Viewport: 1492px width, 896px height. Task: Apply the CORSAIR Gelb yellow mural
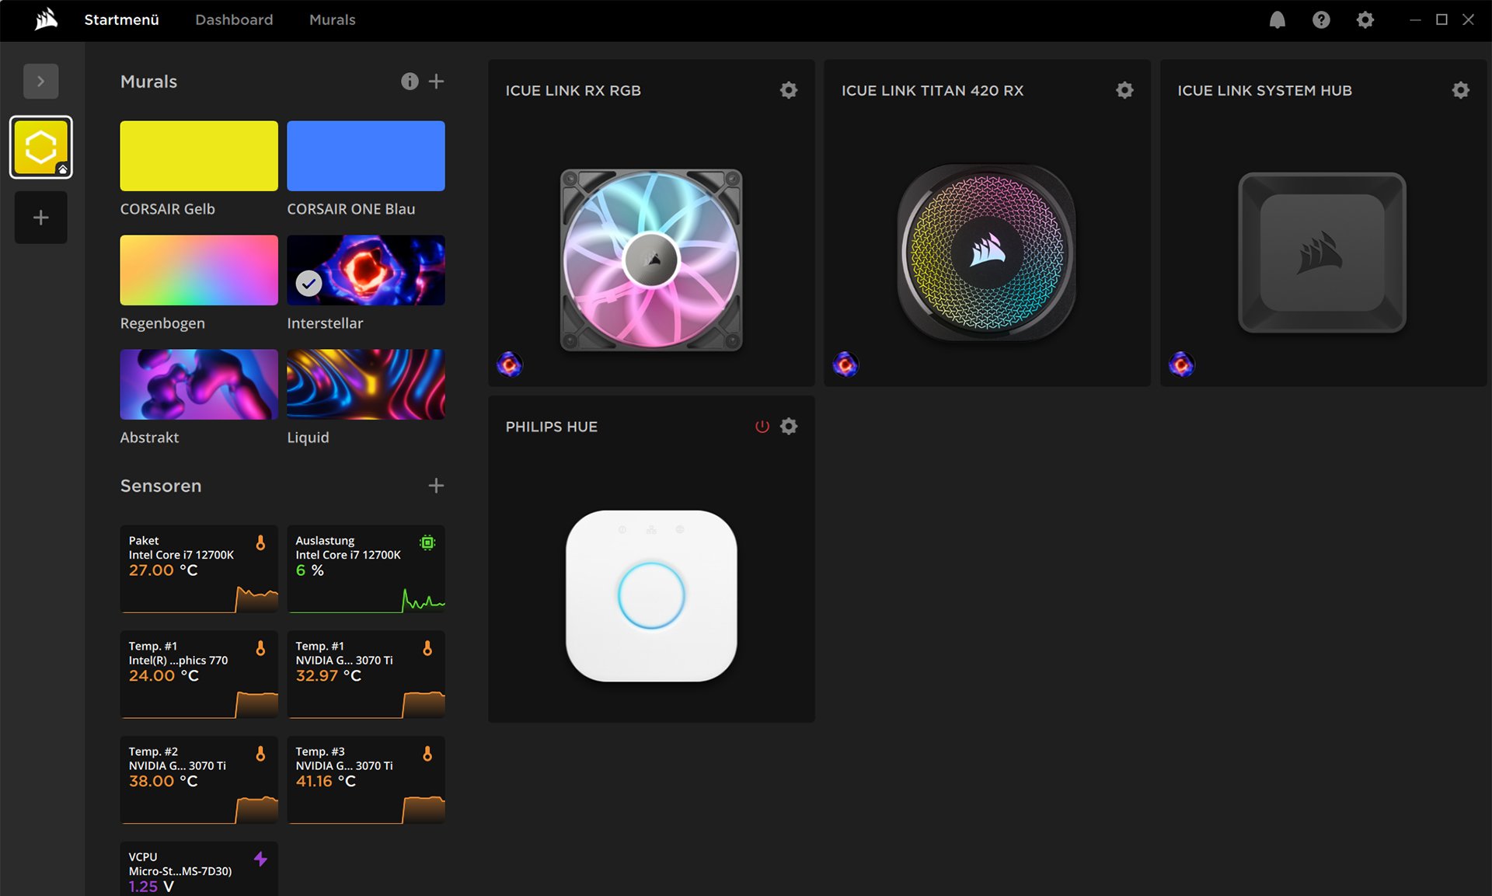click(199, 155)
